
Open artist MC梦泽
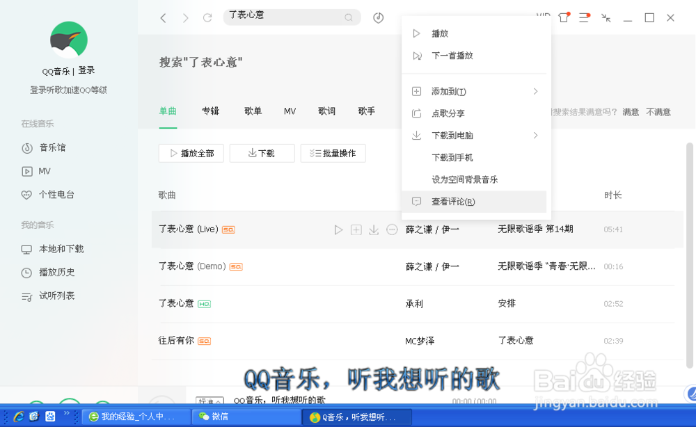pos(420,341)
